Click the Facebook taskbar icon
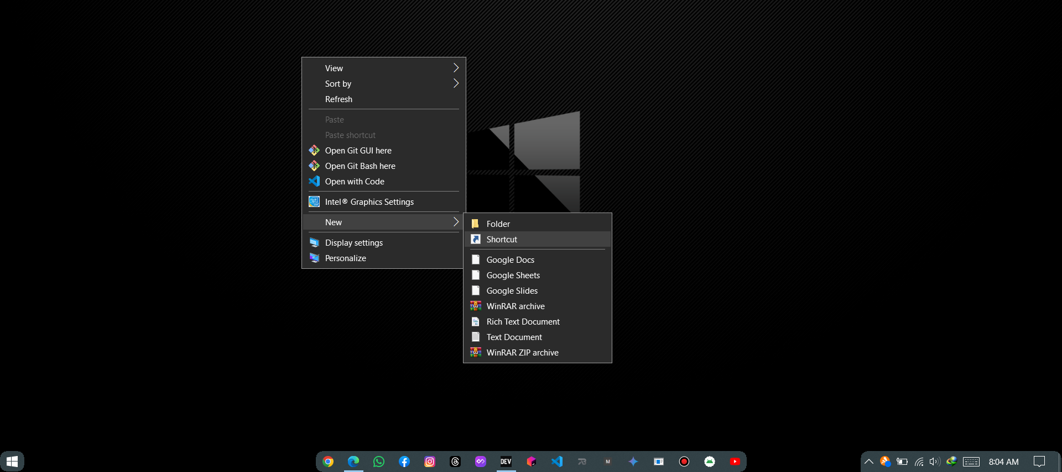1062x472 pixels. point(404,462)
